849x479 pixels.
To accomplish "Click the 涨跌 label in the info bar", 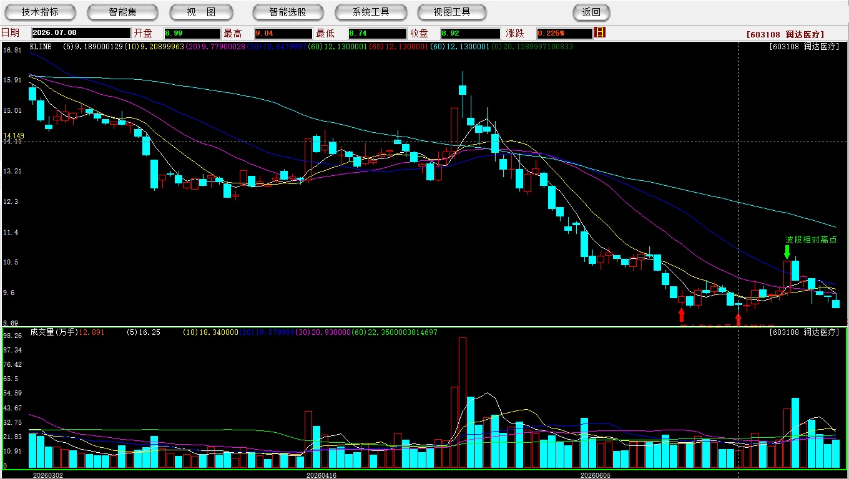I will (x=514, y=33).
